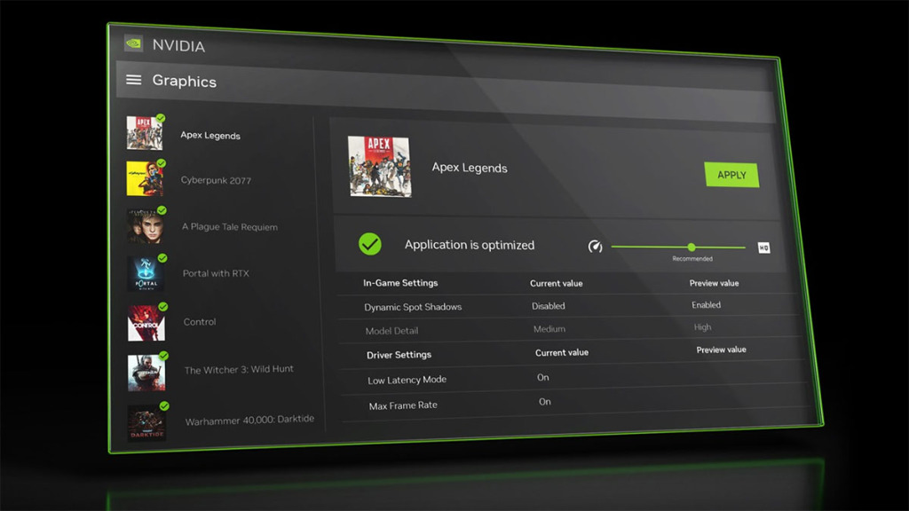Screen dimensions: 909x511
Task: Click the In-Game Settings header
Action: pyautogui.click(x=400, y=283)
